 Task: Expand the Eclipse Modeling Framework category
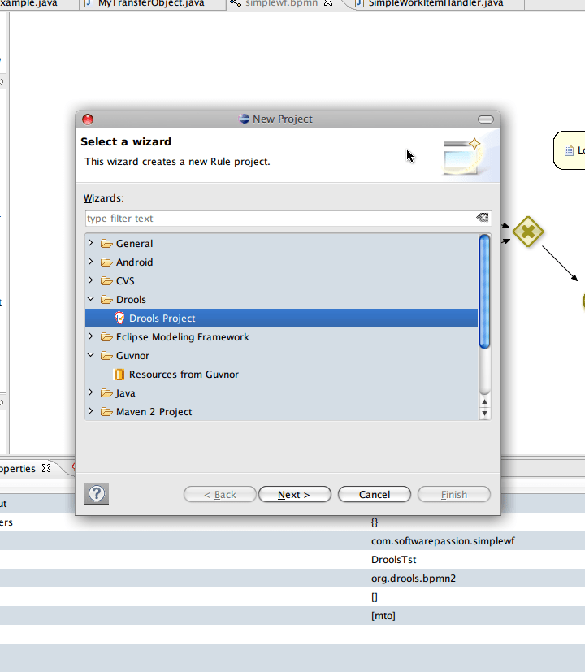pos(90,336)
